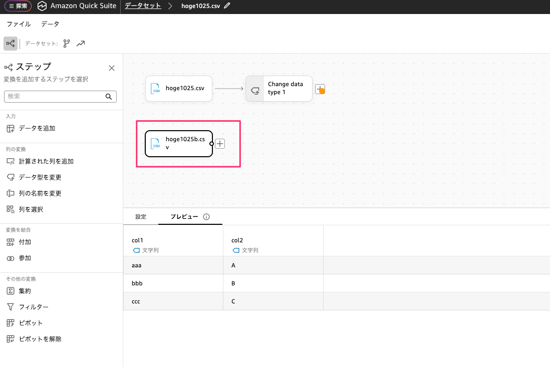Click the 検索 steps search field
The height and width of the screenshot is (367, 550).
click(x=54, y=97)
